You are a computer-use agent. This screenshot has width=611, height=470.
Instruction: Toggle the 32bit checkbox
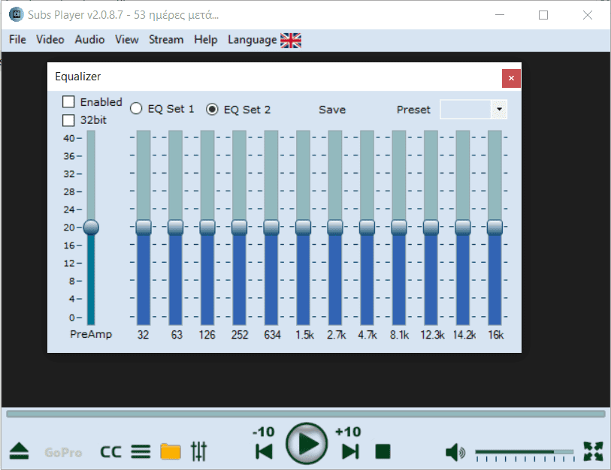click(68, 120)
